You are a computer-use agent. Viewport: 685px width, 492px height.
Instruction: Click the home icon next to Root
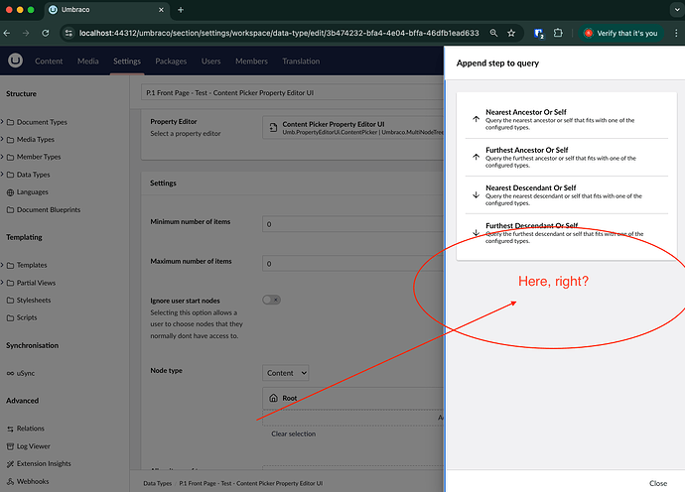[273, 398]
